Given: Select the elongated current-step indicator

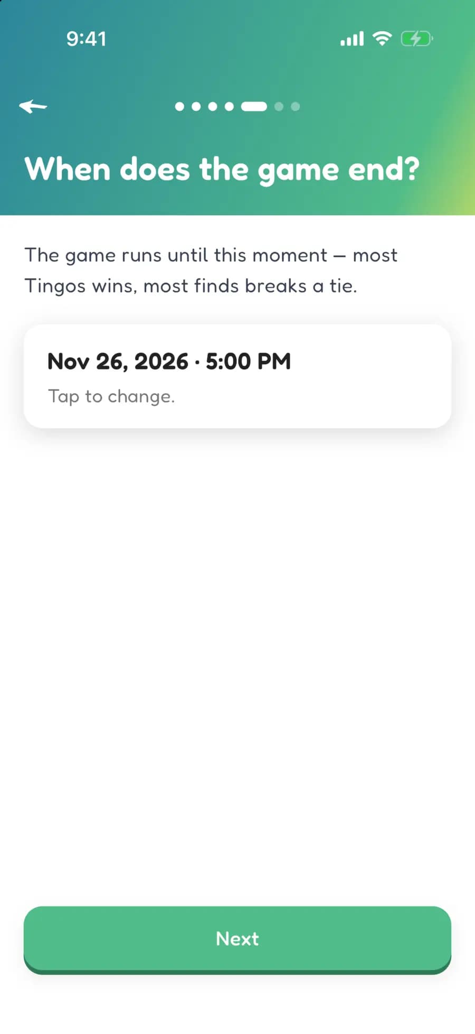Looking at the screenshot, I should point(254,106).
